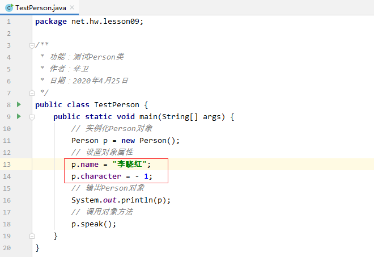This screenshot has width=374, height=257.
Task: Click the package keyword on line 1
Action: coord(51,22)
